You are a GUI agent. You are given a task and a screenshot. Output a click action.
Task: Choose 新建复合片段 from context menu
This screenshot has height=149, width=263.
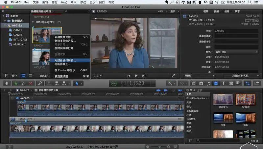click(x=70, y=37)
